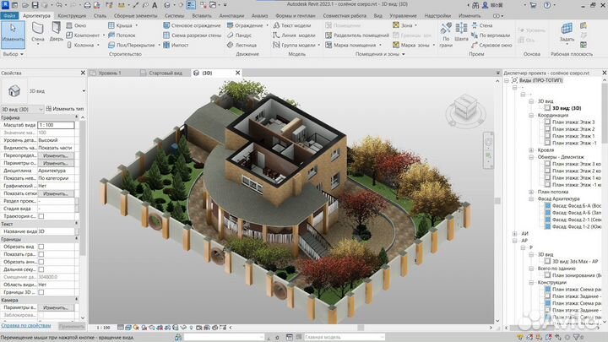Toggle Дальняя секущая checkbox
608x342 pixels.
click(41, 269)
